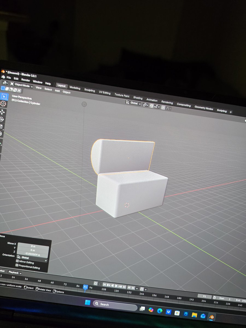Click the taskbar Search box

pyautogui.click(x=115, y=306)
